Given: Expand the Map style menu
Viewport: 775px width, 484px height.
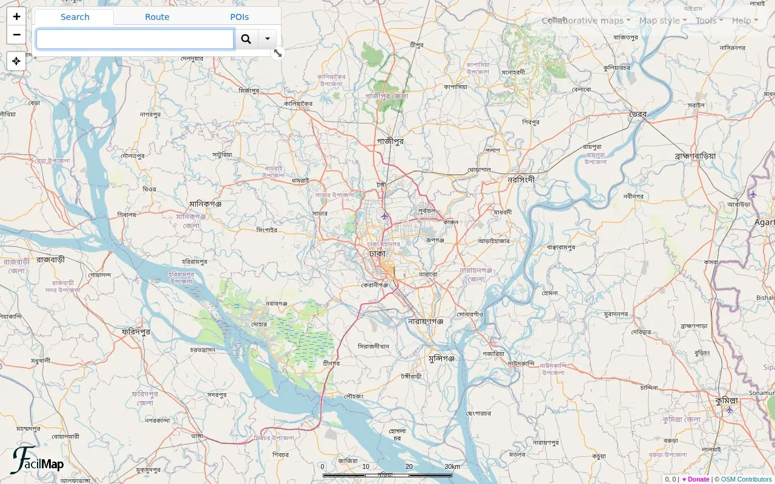Looking at the screenshot, I should [x=662, y=21].
